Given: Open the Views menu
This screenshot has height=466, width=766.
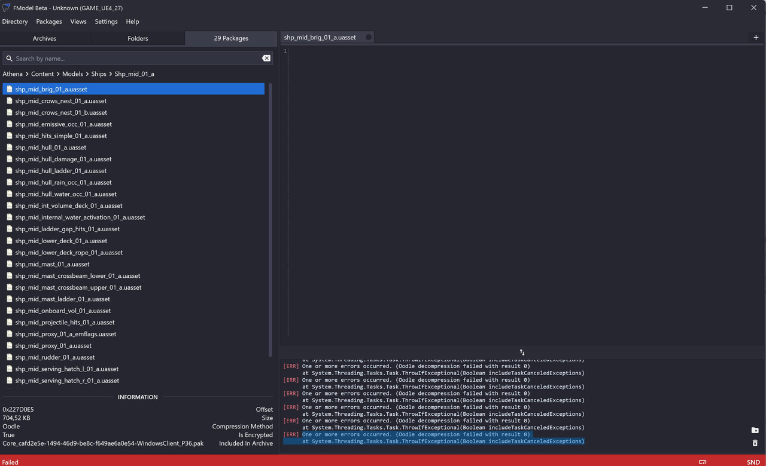Looking at the screenshot, I should pyautogui.click(x=78, y=22).
